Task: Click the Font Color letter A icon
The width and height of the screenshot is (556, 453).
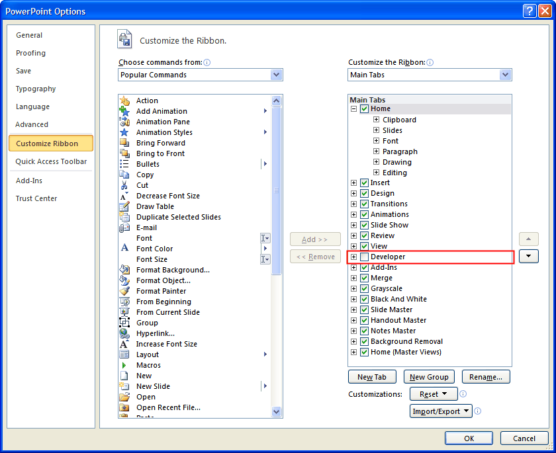Action: coord(124,247)
